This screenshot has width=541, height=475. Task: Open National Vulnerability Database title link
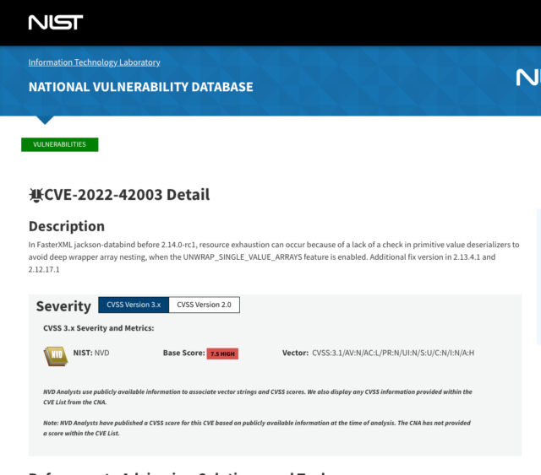pyautogui.click(x=141, y=87)
